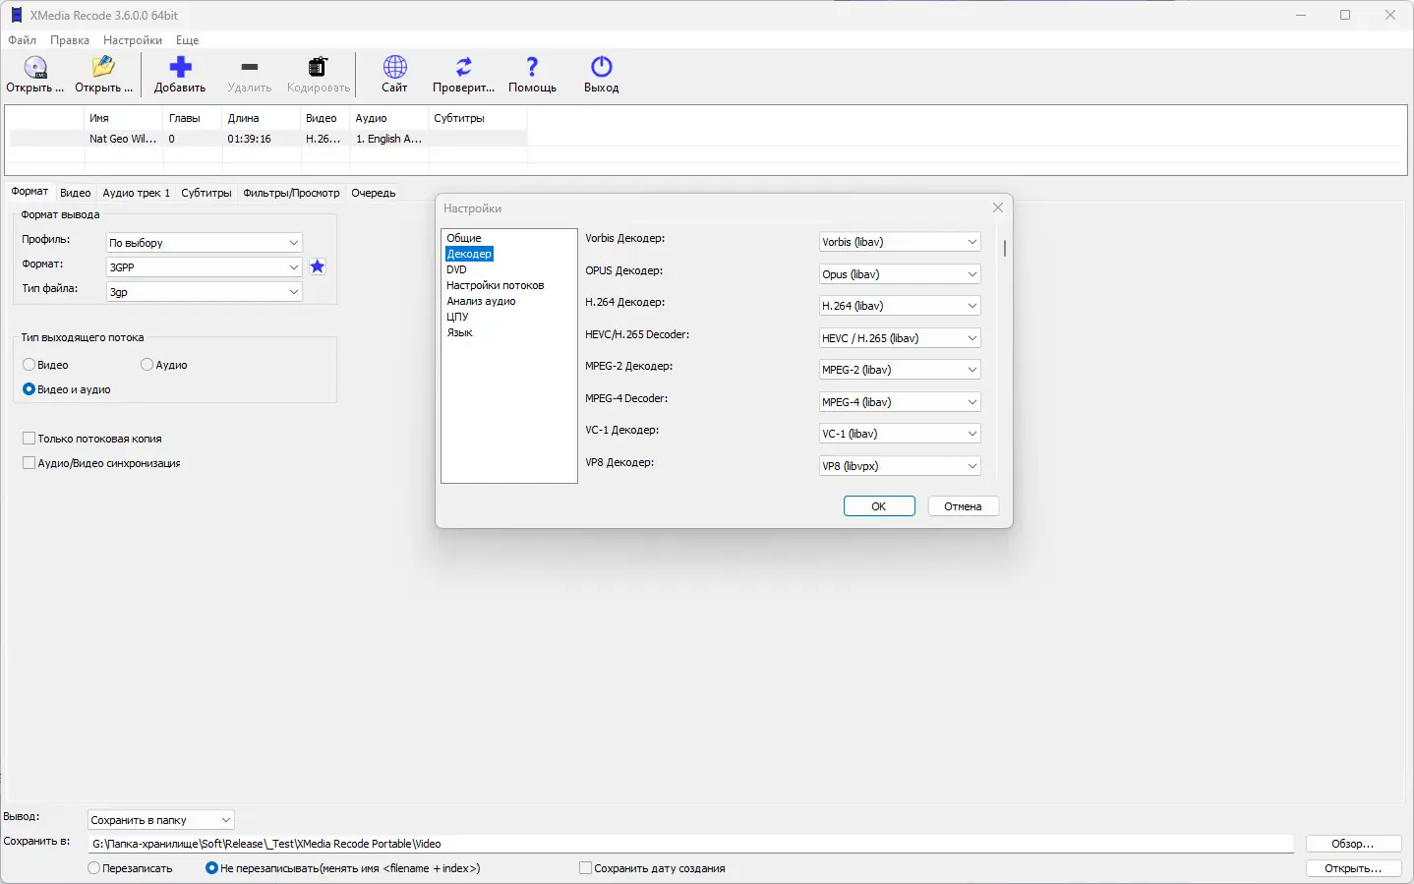Click the Open File folder toolbar icon
This screenshot has height=884, width=1414.
coord(103,67)
